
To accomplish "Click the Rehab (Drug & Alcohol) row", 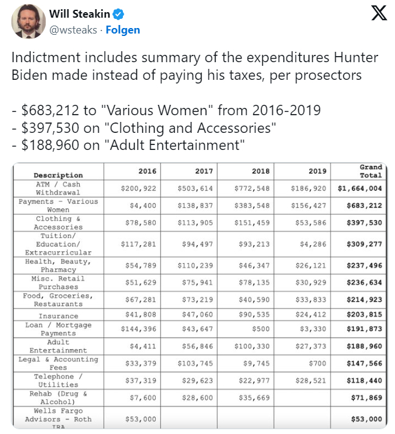I will click(x=200, y=398).
